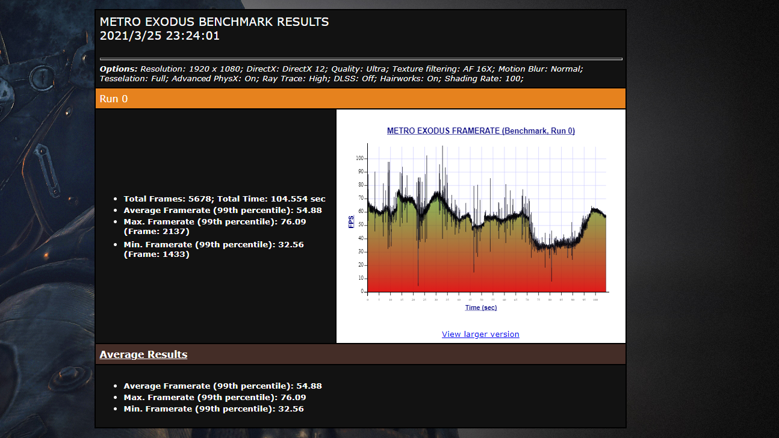Click the METRO EXODUS FRAMERATE chart title

[x=480, y=131]
